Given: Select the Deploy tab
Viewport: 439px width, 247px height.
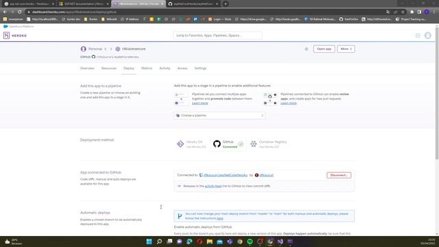Looking at the screenshot, I should pos(129,69).
